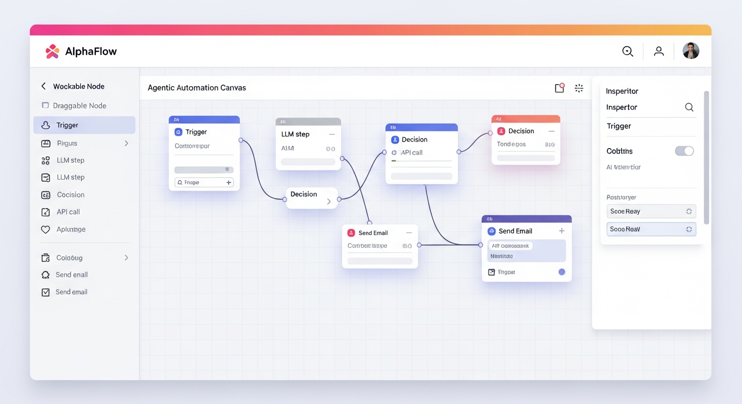Click the Frigge search field in Trigger node
This screenshot has width=742, height=404.
pos(204,183)
